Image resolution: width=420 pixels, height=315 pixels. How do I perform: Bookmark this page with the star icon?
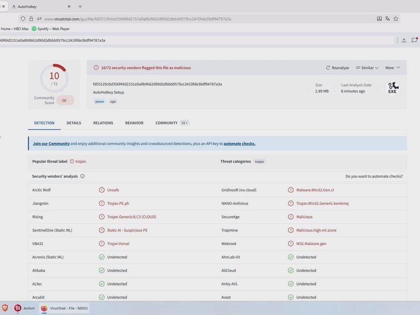tap(395, 19)
